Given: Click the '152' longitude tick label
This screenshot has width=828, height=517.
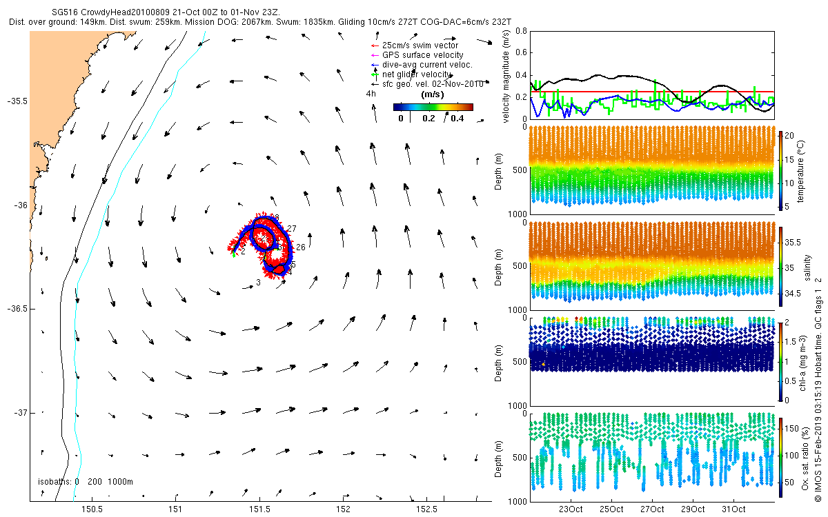Looking at the screenshot, I should click(x=343, y=510).
